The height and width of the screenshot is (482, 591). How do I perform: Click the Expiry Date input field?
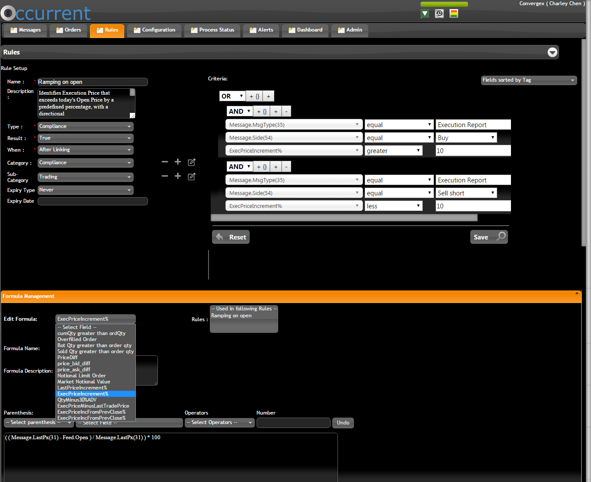93,201
